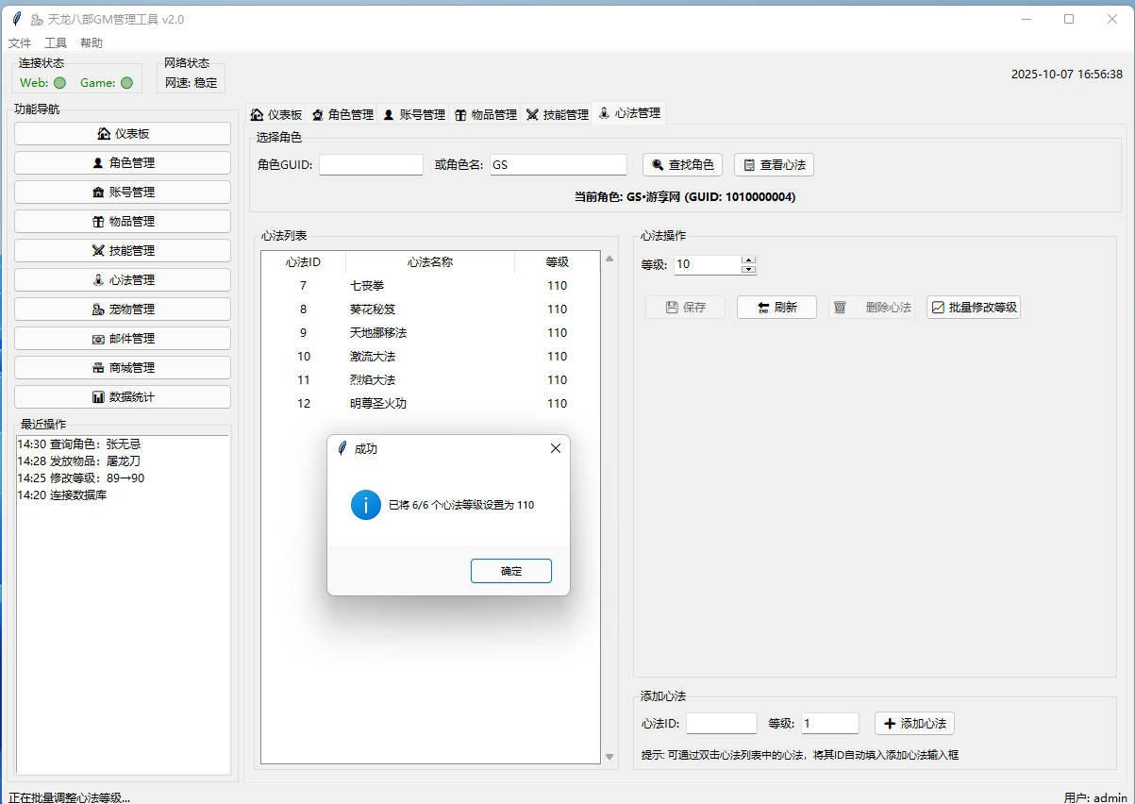Click the 确定 button in success dialog
This screenshot has width=1135, height=804.
[510, 571]
